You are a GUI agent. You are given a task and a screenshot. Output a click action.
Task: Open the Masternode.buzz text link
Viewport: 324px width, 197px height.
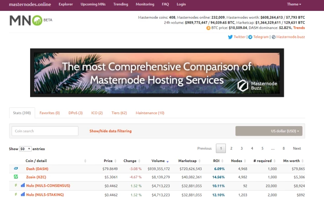click(x=291, y=37)
